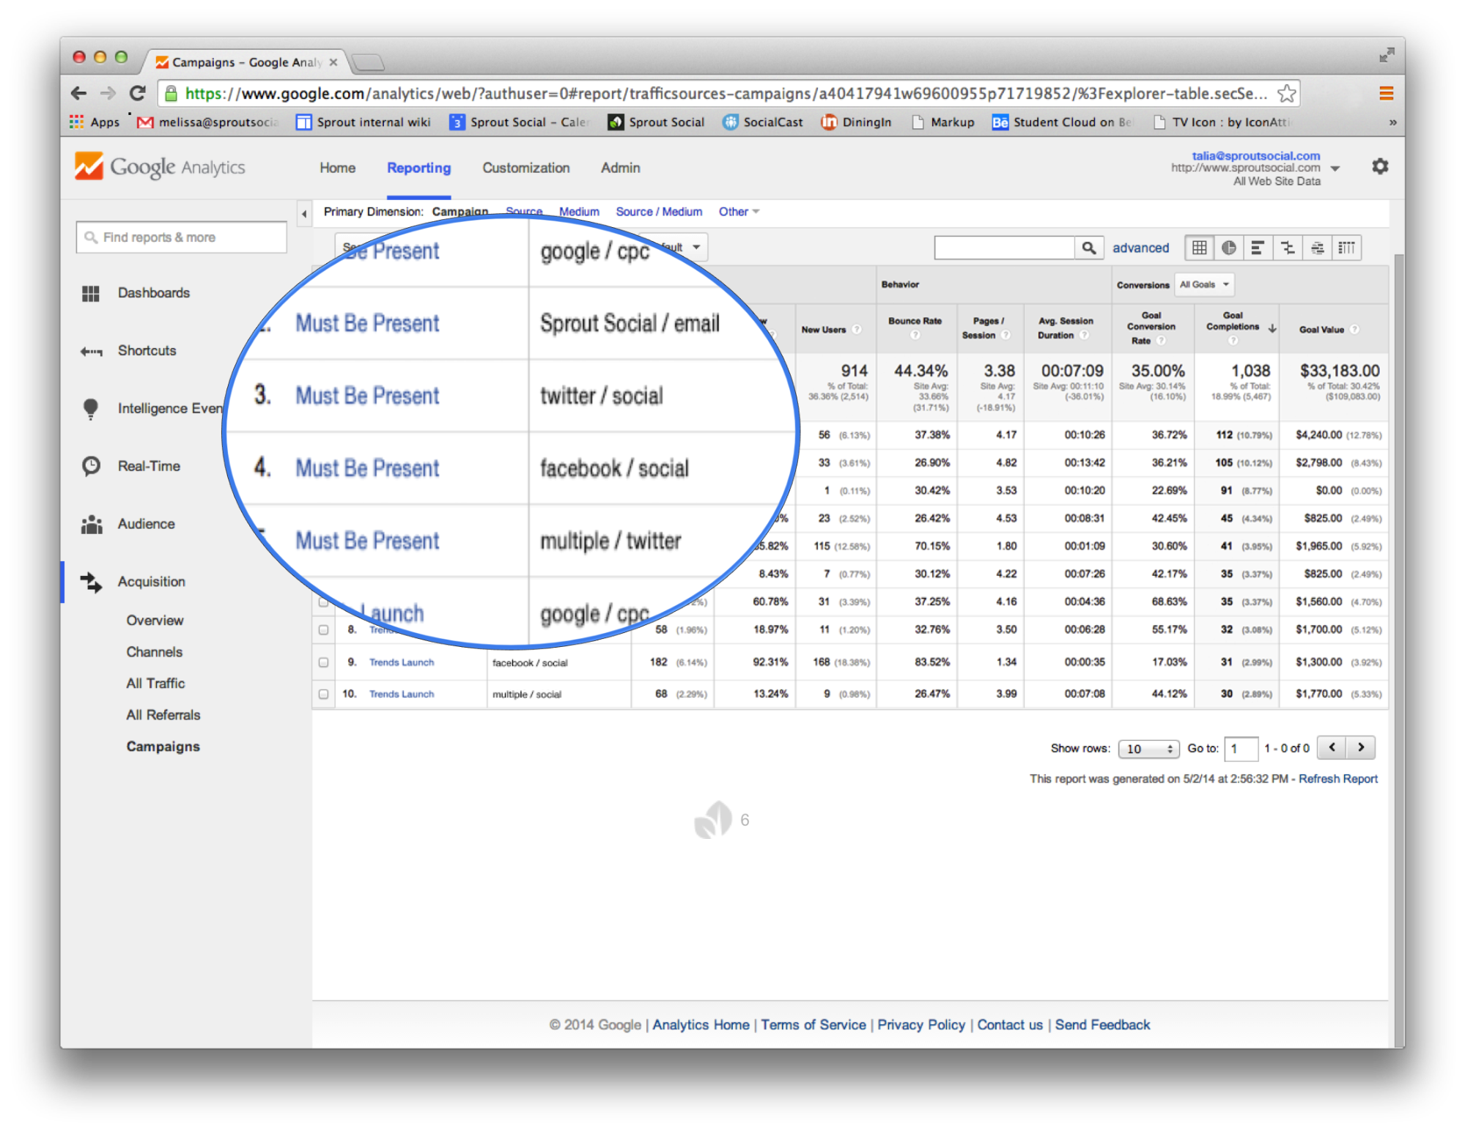Open the Overview item under Acquisition
This screenshot has height=1132, width=1465.
[x=155, y=620]
